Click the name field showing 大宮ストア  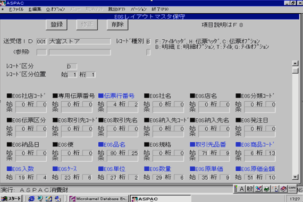80,41
